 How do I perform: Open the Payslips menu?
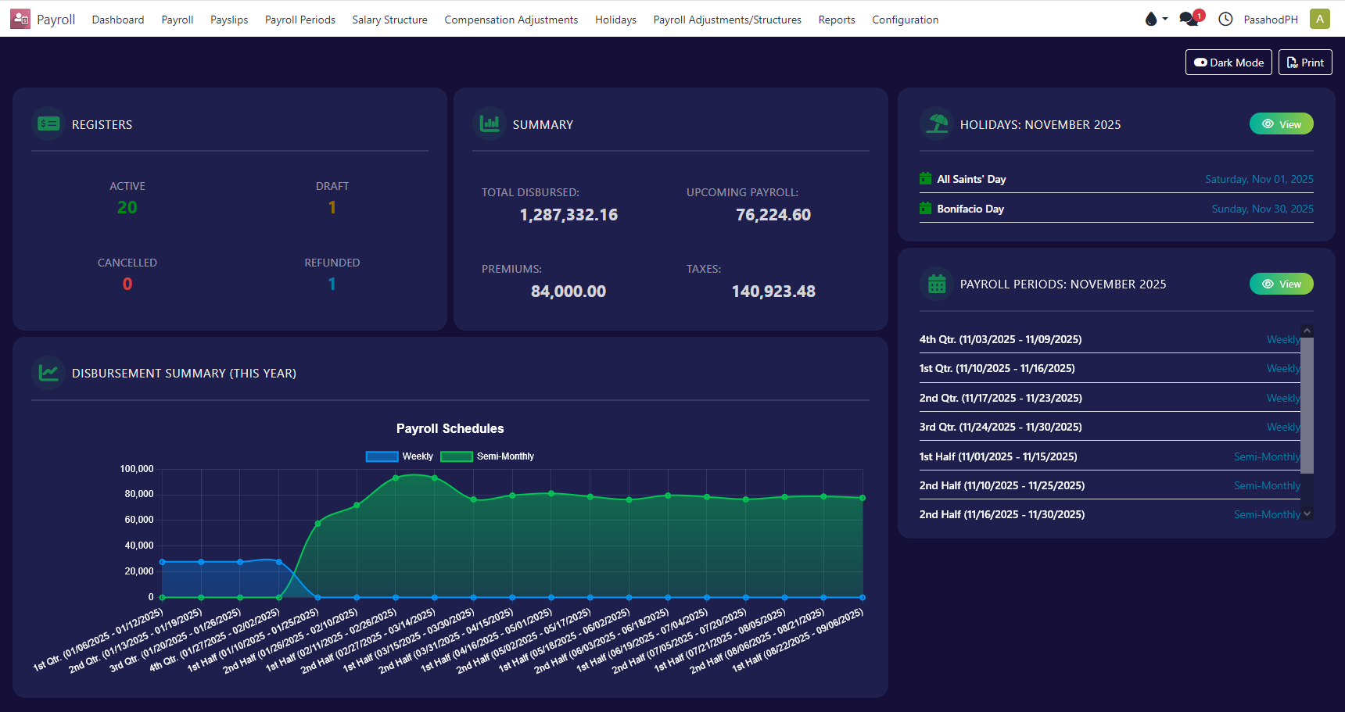click(229, 20)
